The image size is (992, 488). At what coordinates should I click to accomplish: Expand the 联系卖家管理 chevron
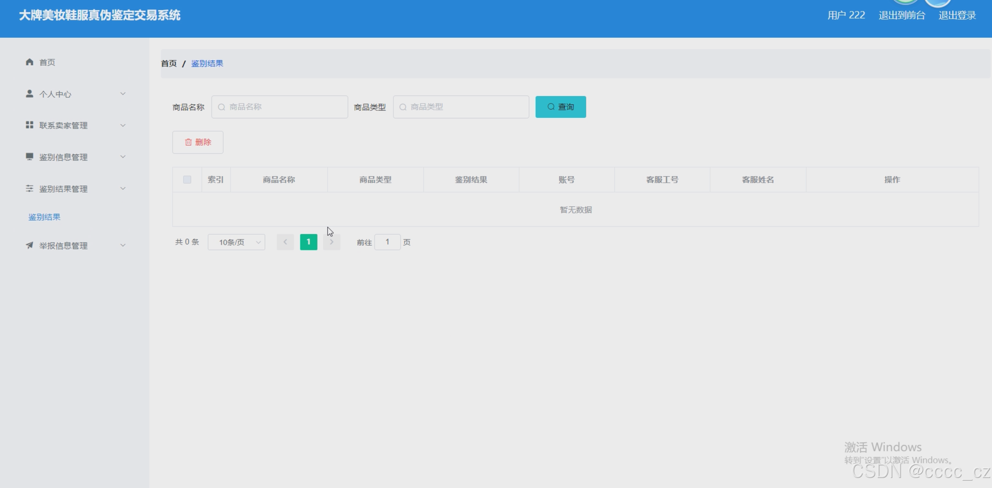[123, 125]
